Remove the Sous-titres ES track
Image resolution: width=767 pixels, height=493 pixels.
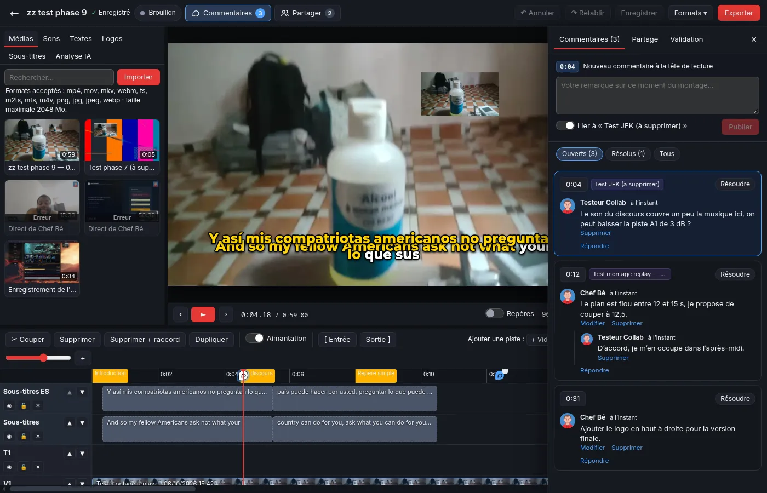click(38, 406)
